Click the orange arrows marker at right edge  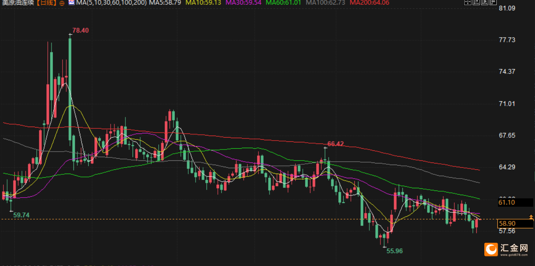(x=531, y=217)
